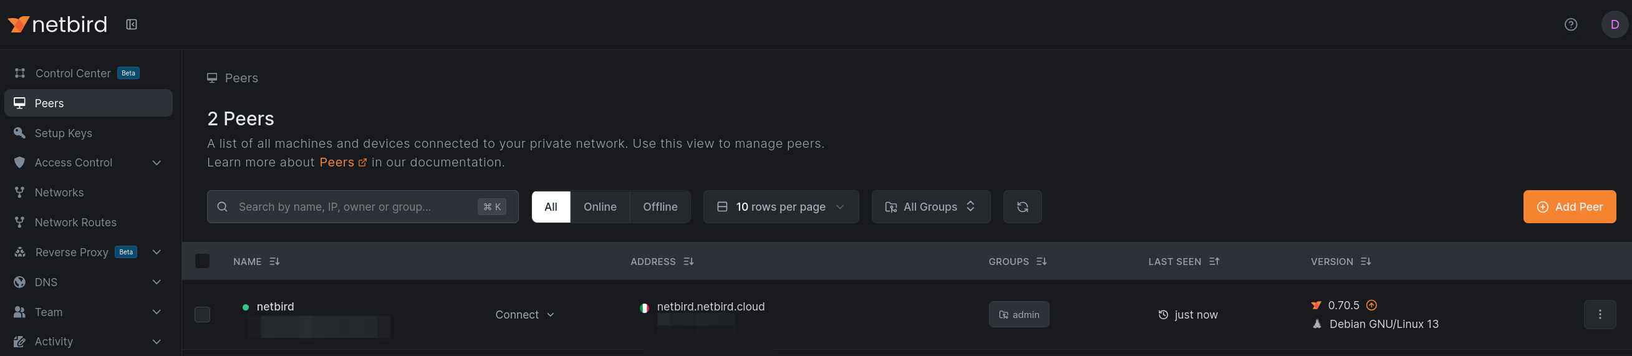
Task: Sort by the Name column
Action: [x=256, y=261]
